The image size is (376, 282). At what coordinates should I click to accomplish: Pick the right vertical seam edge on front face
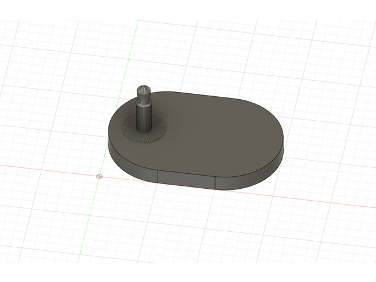(216, 182)
